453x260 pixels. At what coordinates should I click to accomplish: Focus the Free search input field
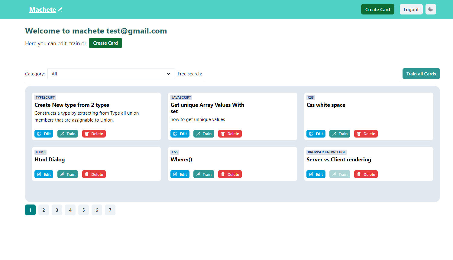[302, 74]
